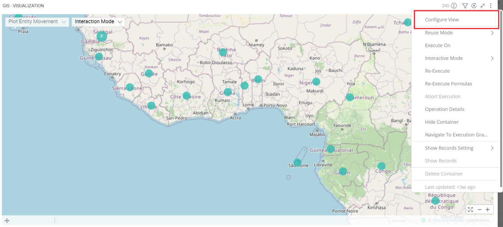Click the map marker on Guinée

pyautogui.click(x=149, y=74)
